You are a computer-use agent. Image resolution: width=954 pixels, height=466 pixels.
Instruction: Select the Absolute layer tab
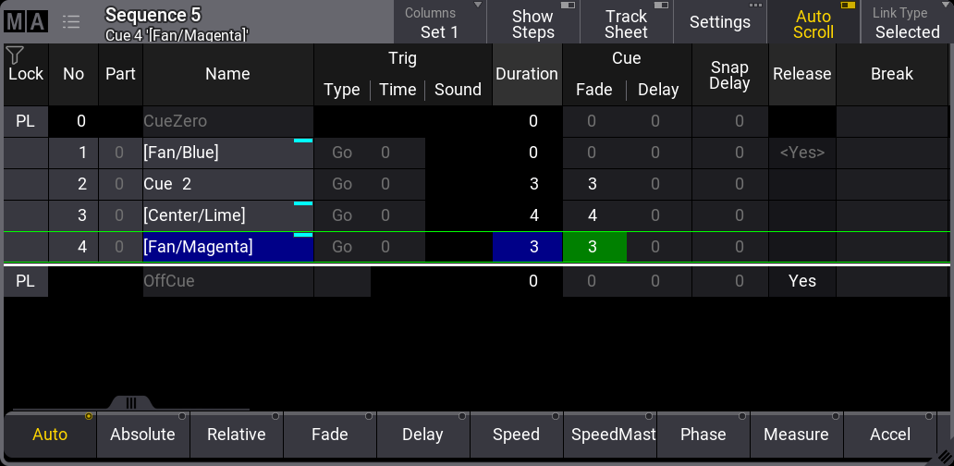142,435
